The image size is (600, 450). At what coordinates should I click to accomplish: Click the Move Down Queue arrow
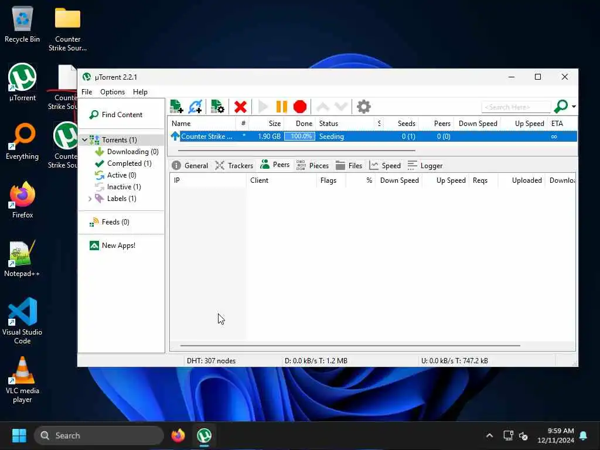coord(340,107)
